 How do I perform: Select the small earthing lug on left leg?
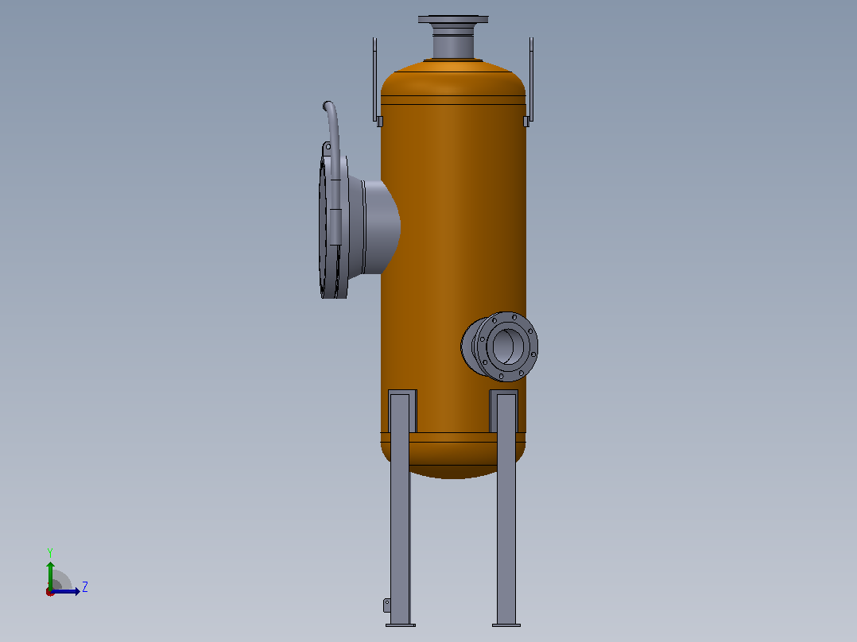(387, 605)
